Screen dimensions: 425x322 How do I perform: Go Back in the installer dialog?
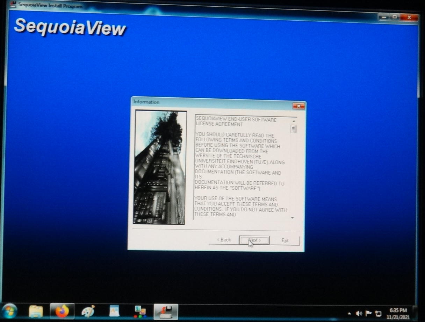[x=224, y=240]
